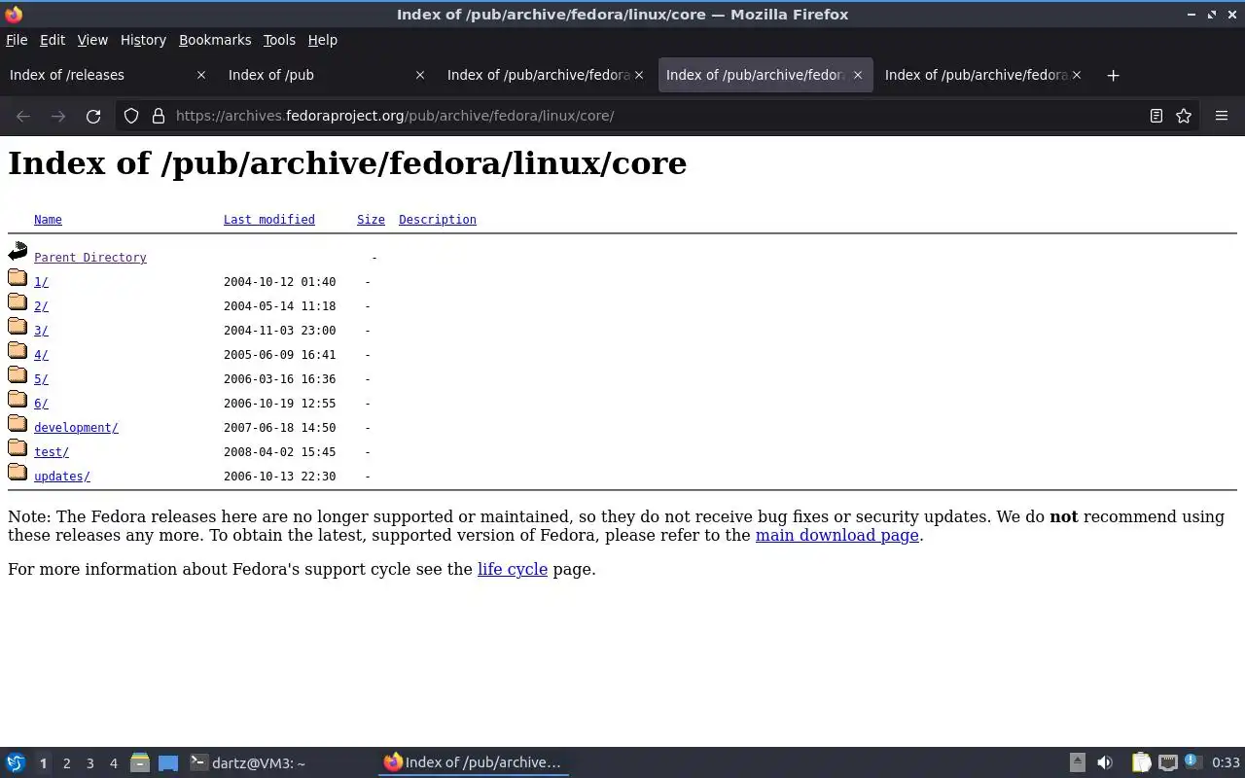The image size is (1245, 778).
Task: Open the View menu
Action: click(92, 40)
